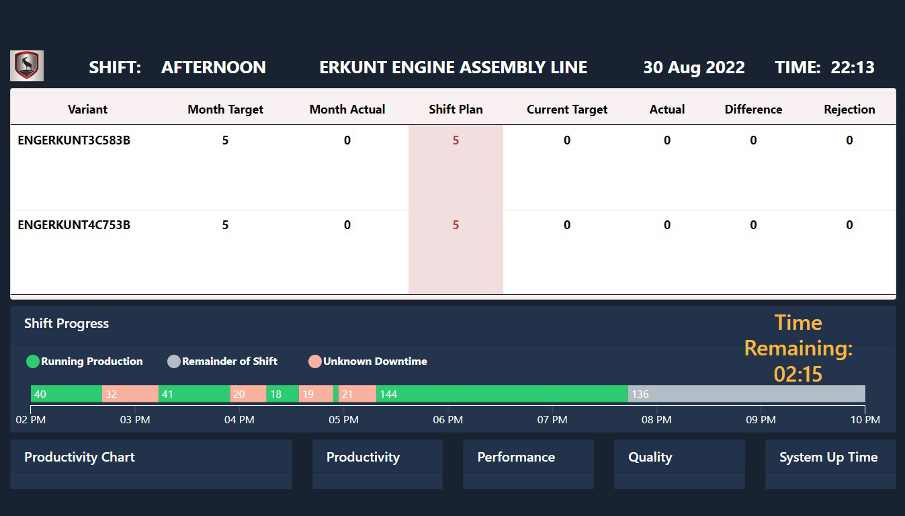This screenshot has width=905, height=516.
Task: Open the System Up Time panel
Action: coord(830,464)
